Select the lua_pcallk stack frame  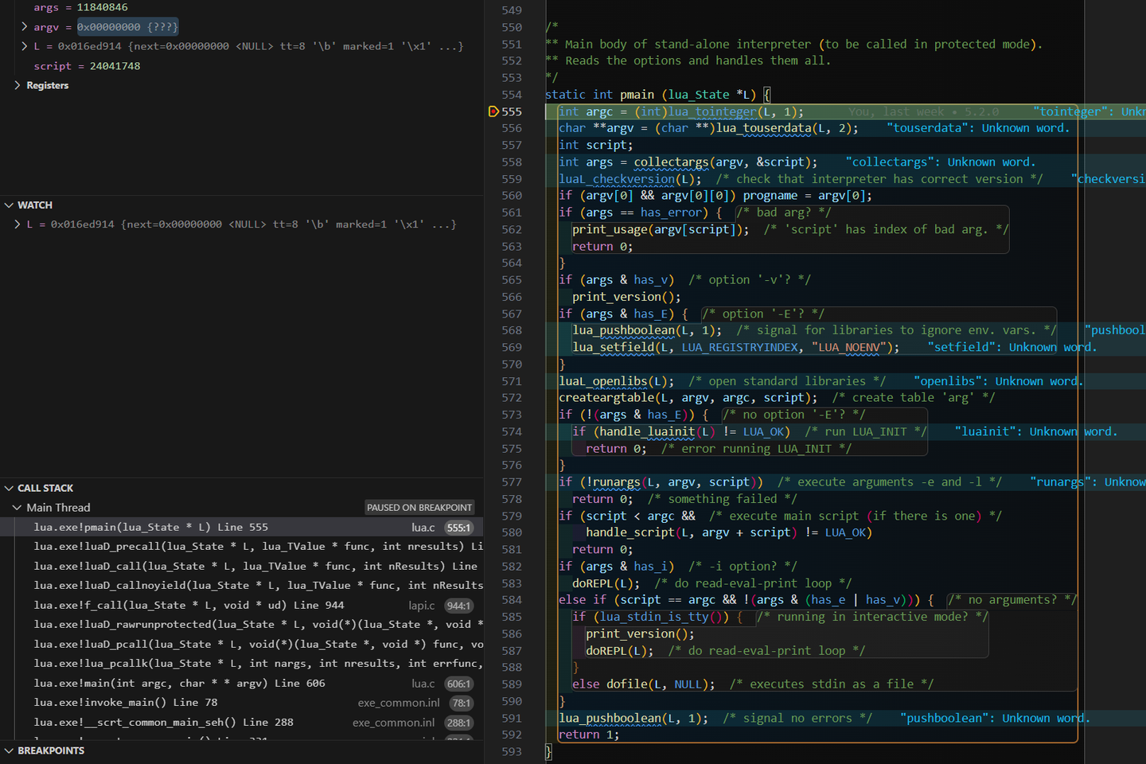(x=242, y=664)
